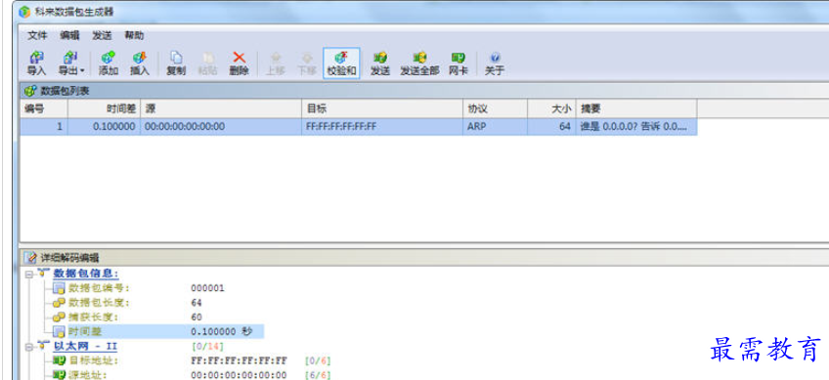Select the 数据包信息 tree heading
This screenshot has width=829, height=380.
86,274
